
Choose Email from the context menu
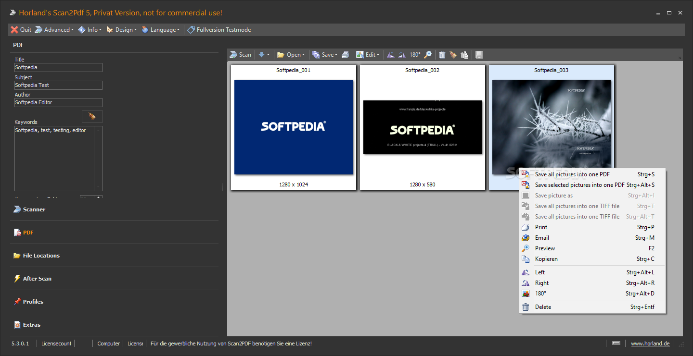pyautogui.click(x=592, y=238)
